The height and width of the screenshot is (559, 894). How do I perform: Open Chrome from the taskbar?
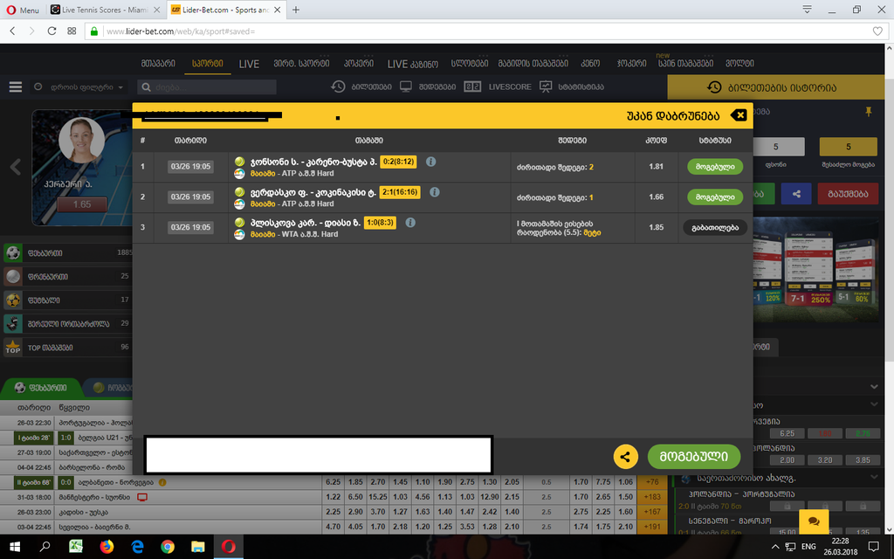168,547
